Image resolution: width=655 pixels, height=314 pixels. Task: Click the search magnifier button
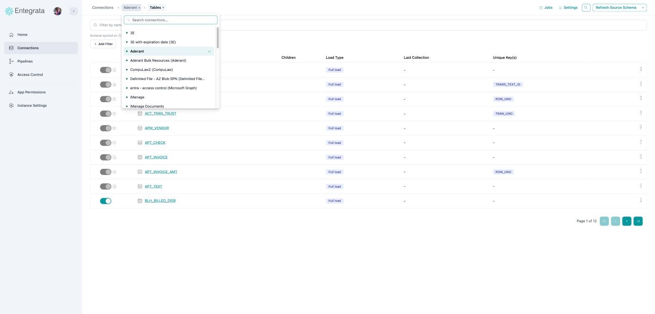586,8
